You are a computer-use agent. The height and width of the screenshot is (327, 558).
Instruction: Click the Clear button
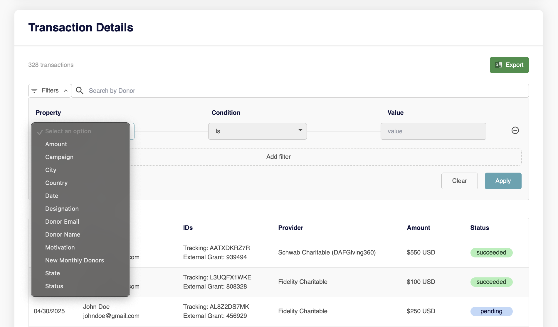pyautogui.click(x=459, y=181)
